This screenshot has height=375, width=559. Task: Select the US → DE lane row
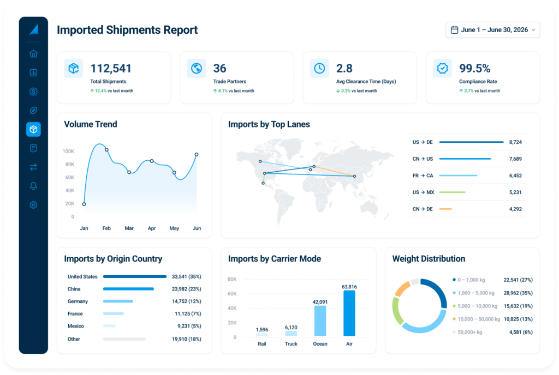tap(467, 142)
